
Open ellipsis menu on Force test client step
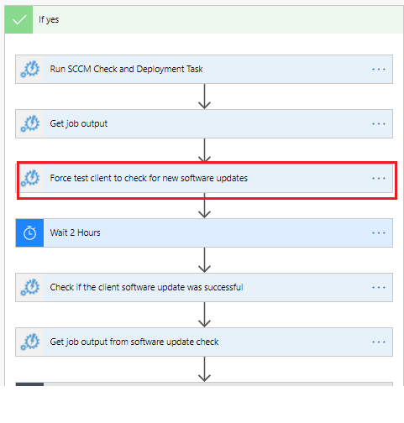pos(379,178)
